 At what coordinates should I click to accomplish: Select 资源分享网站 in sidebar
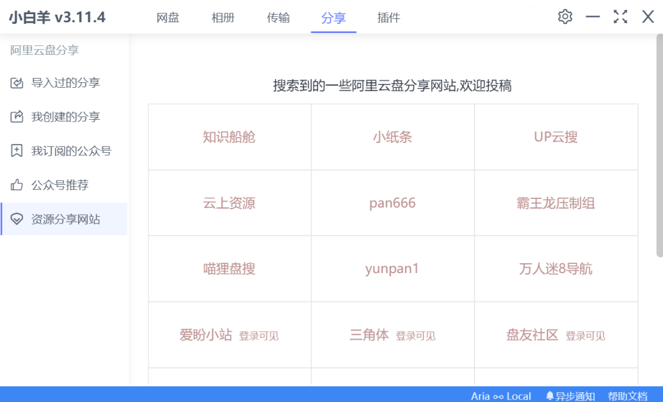tap(64, 219)
